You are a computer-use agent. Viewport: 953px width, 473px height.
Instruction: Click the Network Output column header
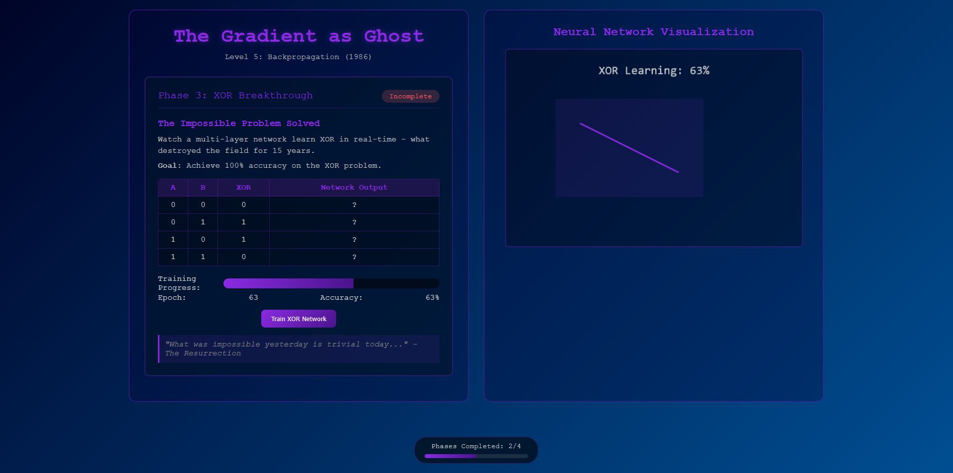[x=354, y=188]
